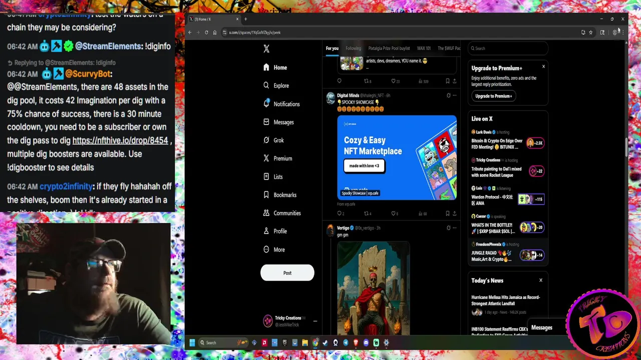
Task: Click the X search field
Action: [508, 48]
